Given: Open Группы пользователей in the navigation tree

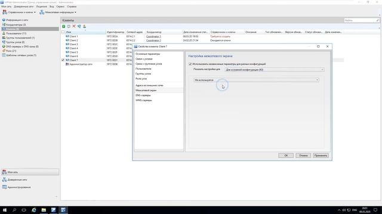Looking at the screenshot, I should 20,37.
